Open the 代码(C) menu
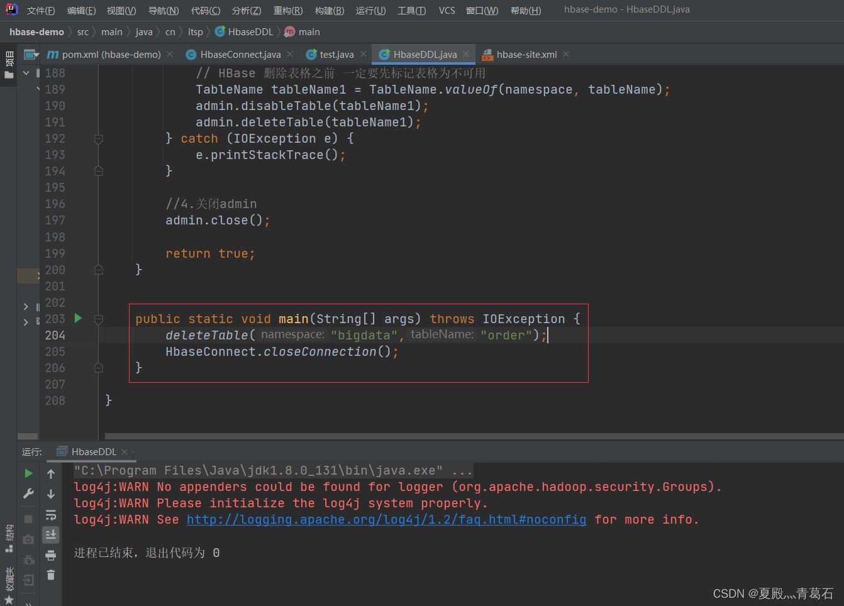The height and width of the screenshot is (606, 844). pos(206,11)
